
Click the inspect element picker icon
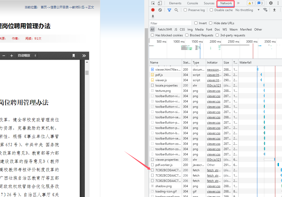pyautogui.click(x=153, y=3)
